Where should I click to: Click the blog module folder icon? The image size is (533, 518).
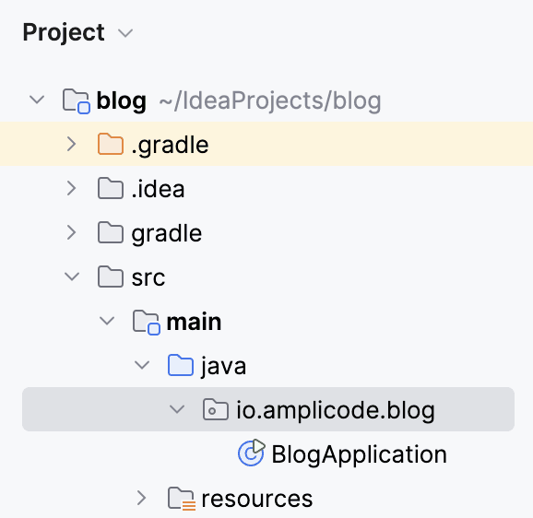(77, 100)
